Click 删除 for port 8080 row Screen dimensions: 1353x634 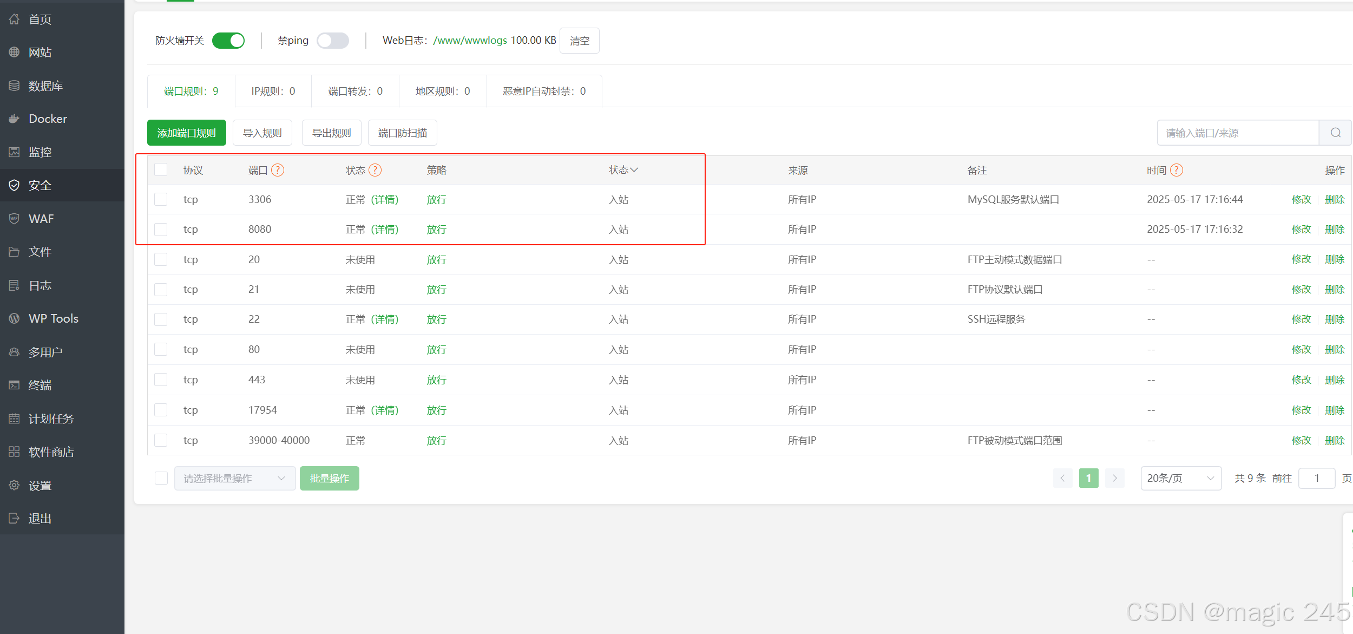pyautogui.click(x=1334, y=229)
